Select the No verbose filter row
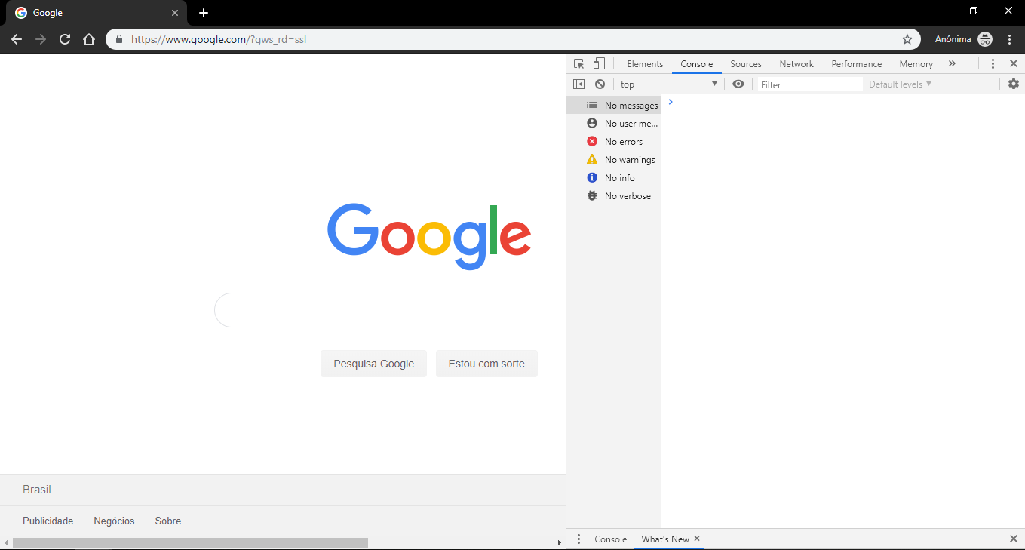This screenshot has width=1025, height=550. (x=613, y=196)
